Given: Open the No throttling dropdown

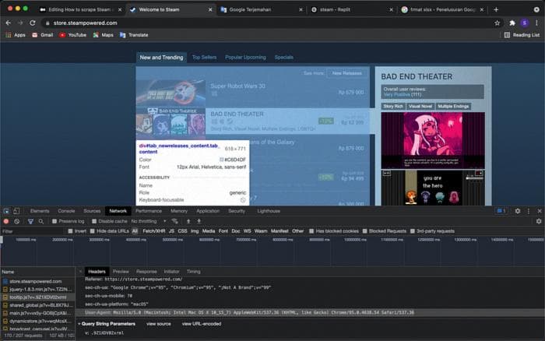Looking at the screenshot, I should (x=149, y=221).
